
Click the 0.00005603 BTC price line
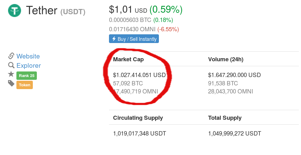[130, 20]
